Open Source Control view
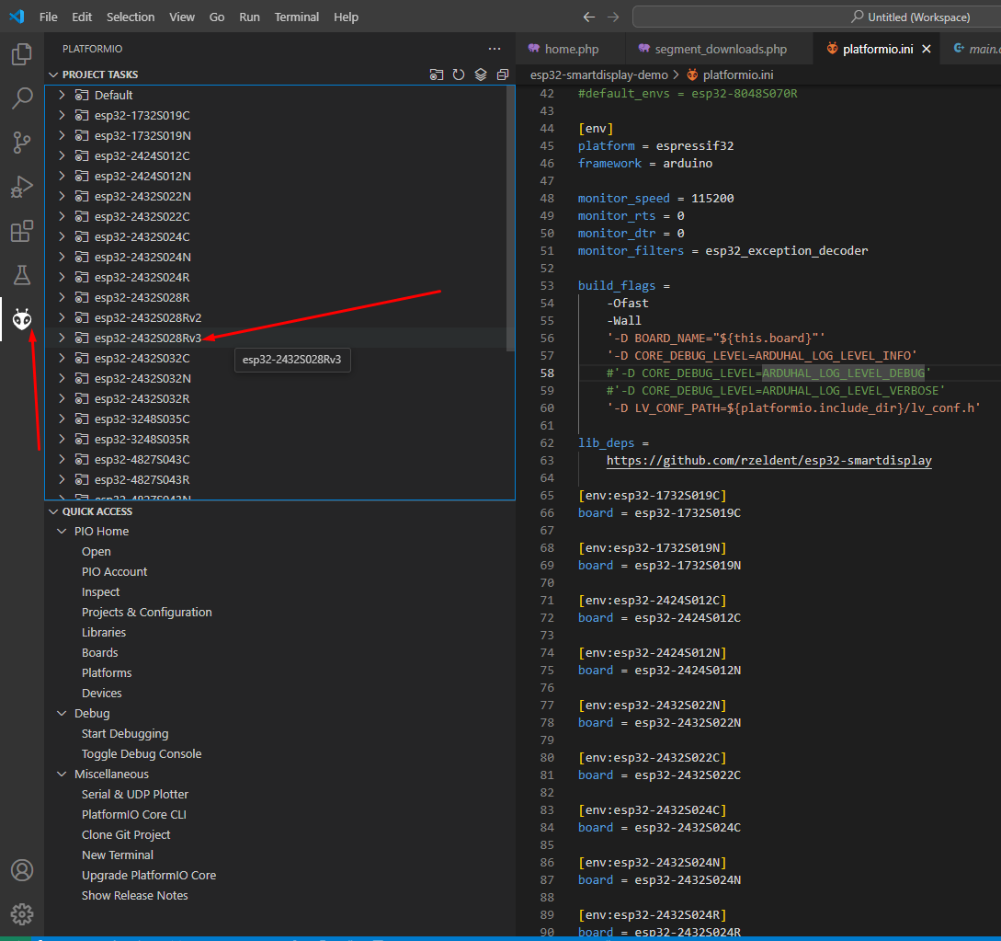Screen dimensions: 1001x941 pos(22,142)
